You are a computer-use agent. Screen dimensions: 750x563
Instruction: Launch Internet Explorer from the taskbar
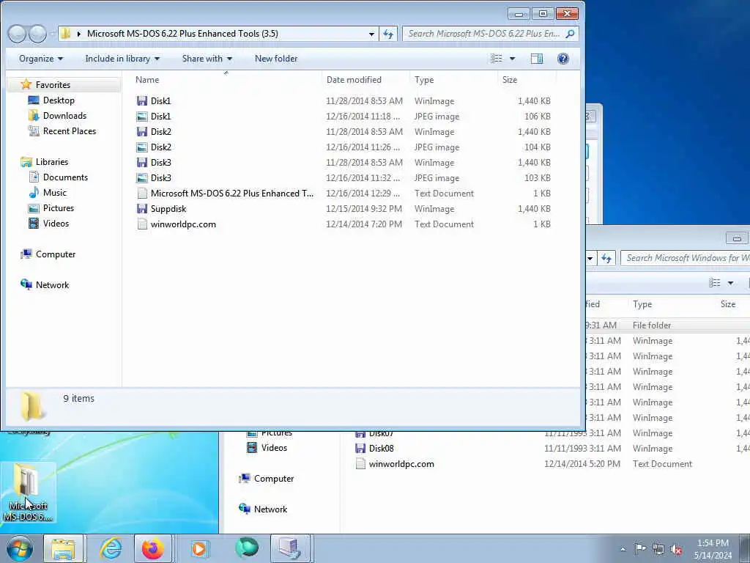[111, 548]
